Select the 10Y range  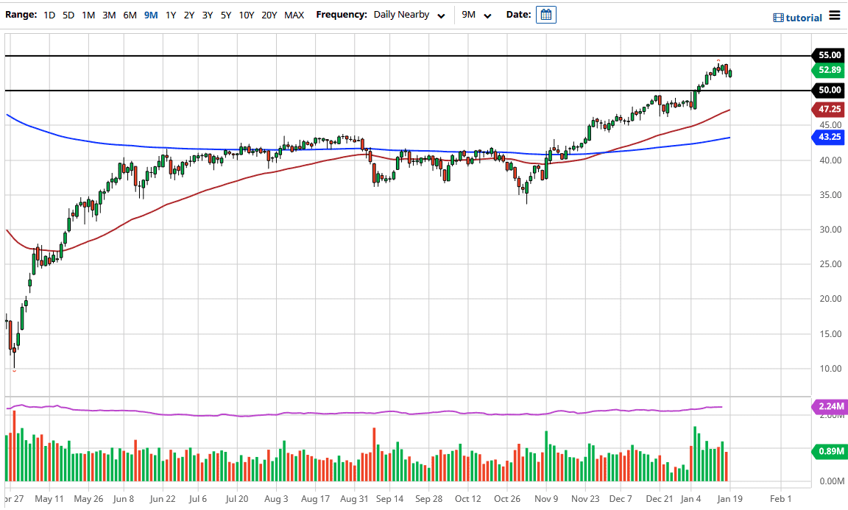point(246,14)
